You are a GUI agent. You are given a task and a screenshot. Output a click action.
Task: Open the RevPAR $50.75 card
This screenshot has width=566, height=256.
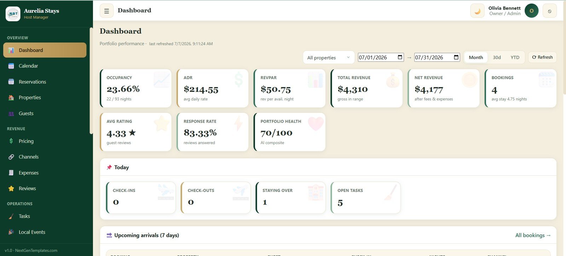290,88
